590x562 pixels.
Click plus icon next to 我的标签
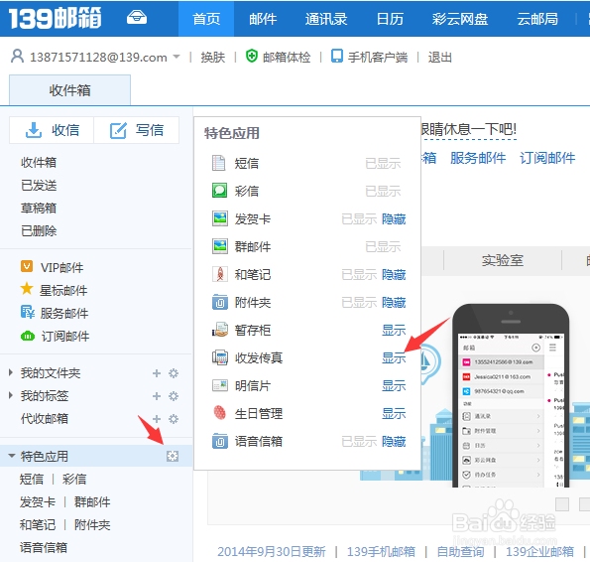(157, 396)
